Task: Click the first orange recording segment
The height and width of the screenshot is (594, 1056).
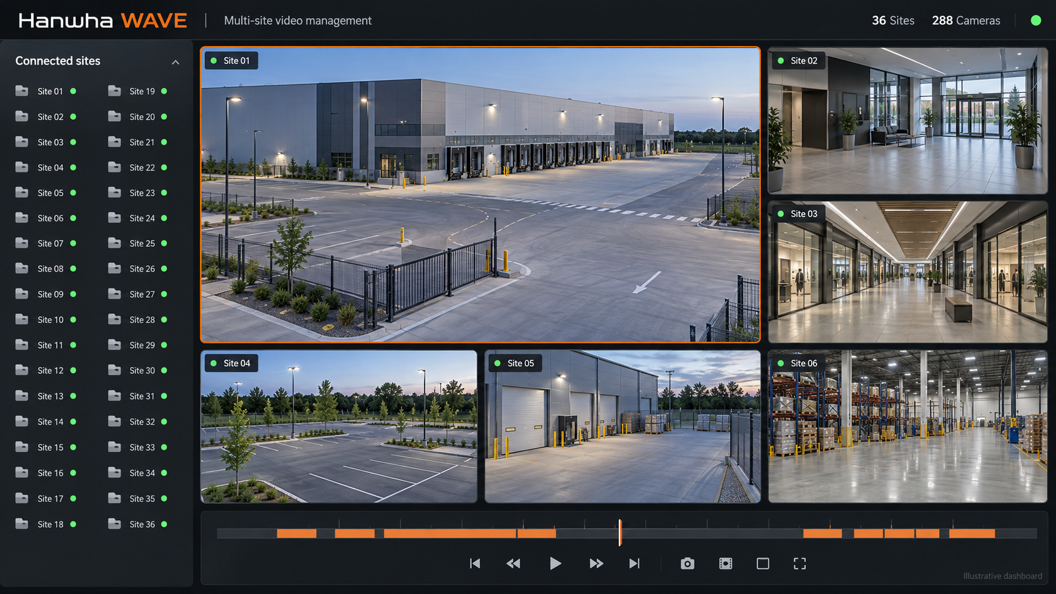Action: click(296, 533)
